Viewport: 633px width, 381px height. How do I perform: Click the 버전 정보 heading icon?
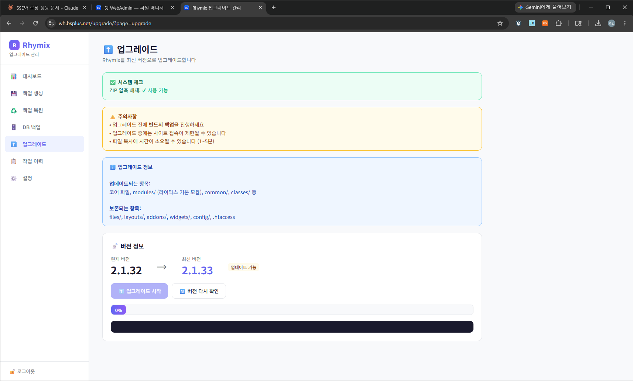point(115,246)
